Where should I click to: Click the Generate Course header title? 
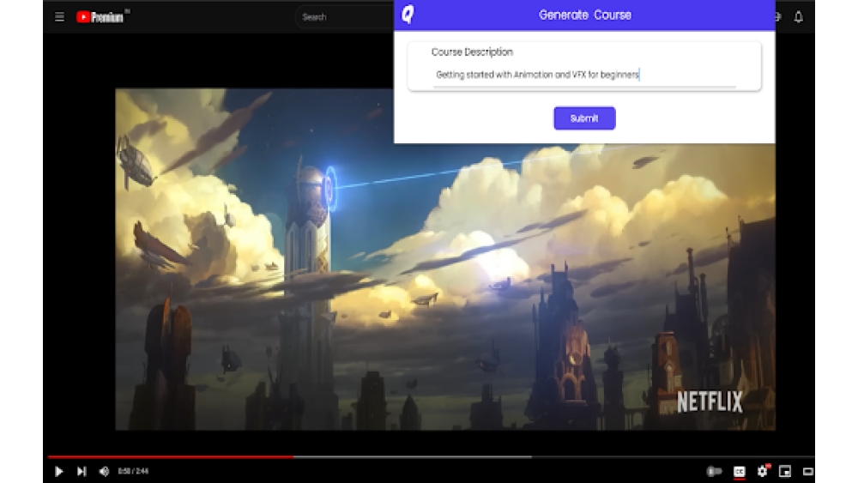[x=585, y=15]
